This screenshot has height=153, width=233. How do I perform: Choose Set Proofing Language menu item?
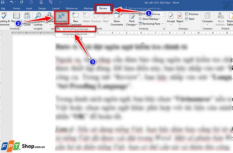[x=76, y=29]
